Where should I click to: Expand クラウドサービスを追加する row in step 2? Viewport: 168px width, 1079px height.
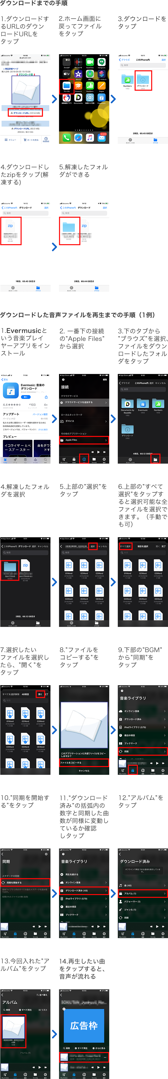(84, 402)
